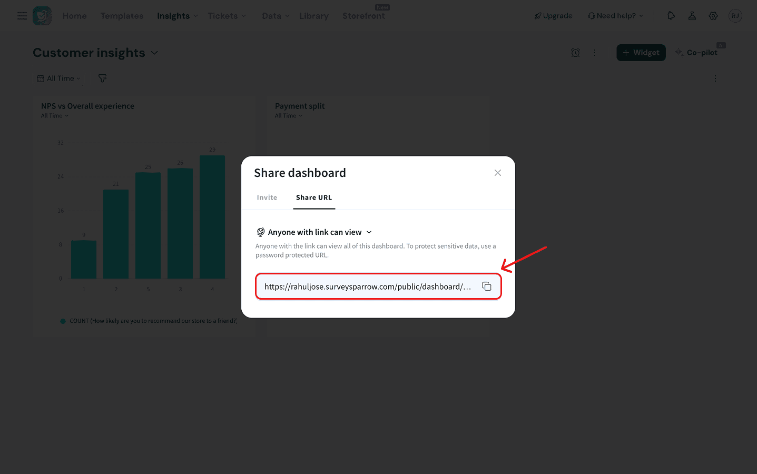Viewport: 757px width, 474px height.
Task: Click the add Widget button
Action: pyautogui.click(x=641, y=53)
